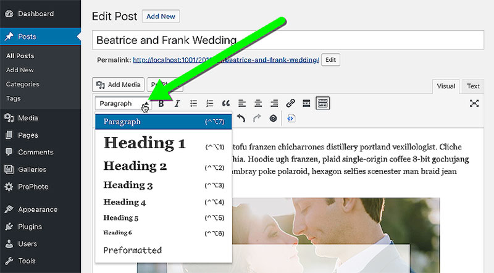This screenshot has height=273, width=494.
Task: Click the post title field
Action: [x=288, y=40]
